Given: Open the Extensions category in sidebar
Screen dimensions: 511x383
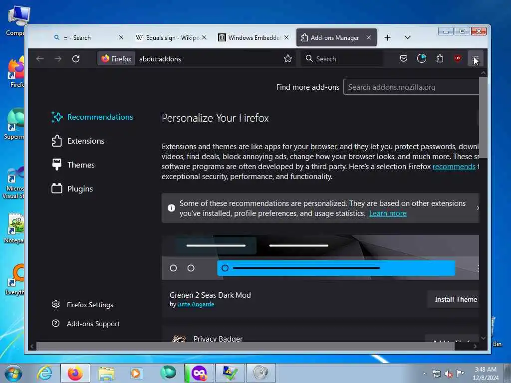Looking at the screenshot, I should [x=78, y=141].
